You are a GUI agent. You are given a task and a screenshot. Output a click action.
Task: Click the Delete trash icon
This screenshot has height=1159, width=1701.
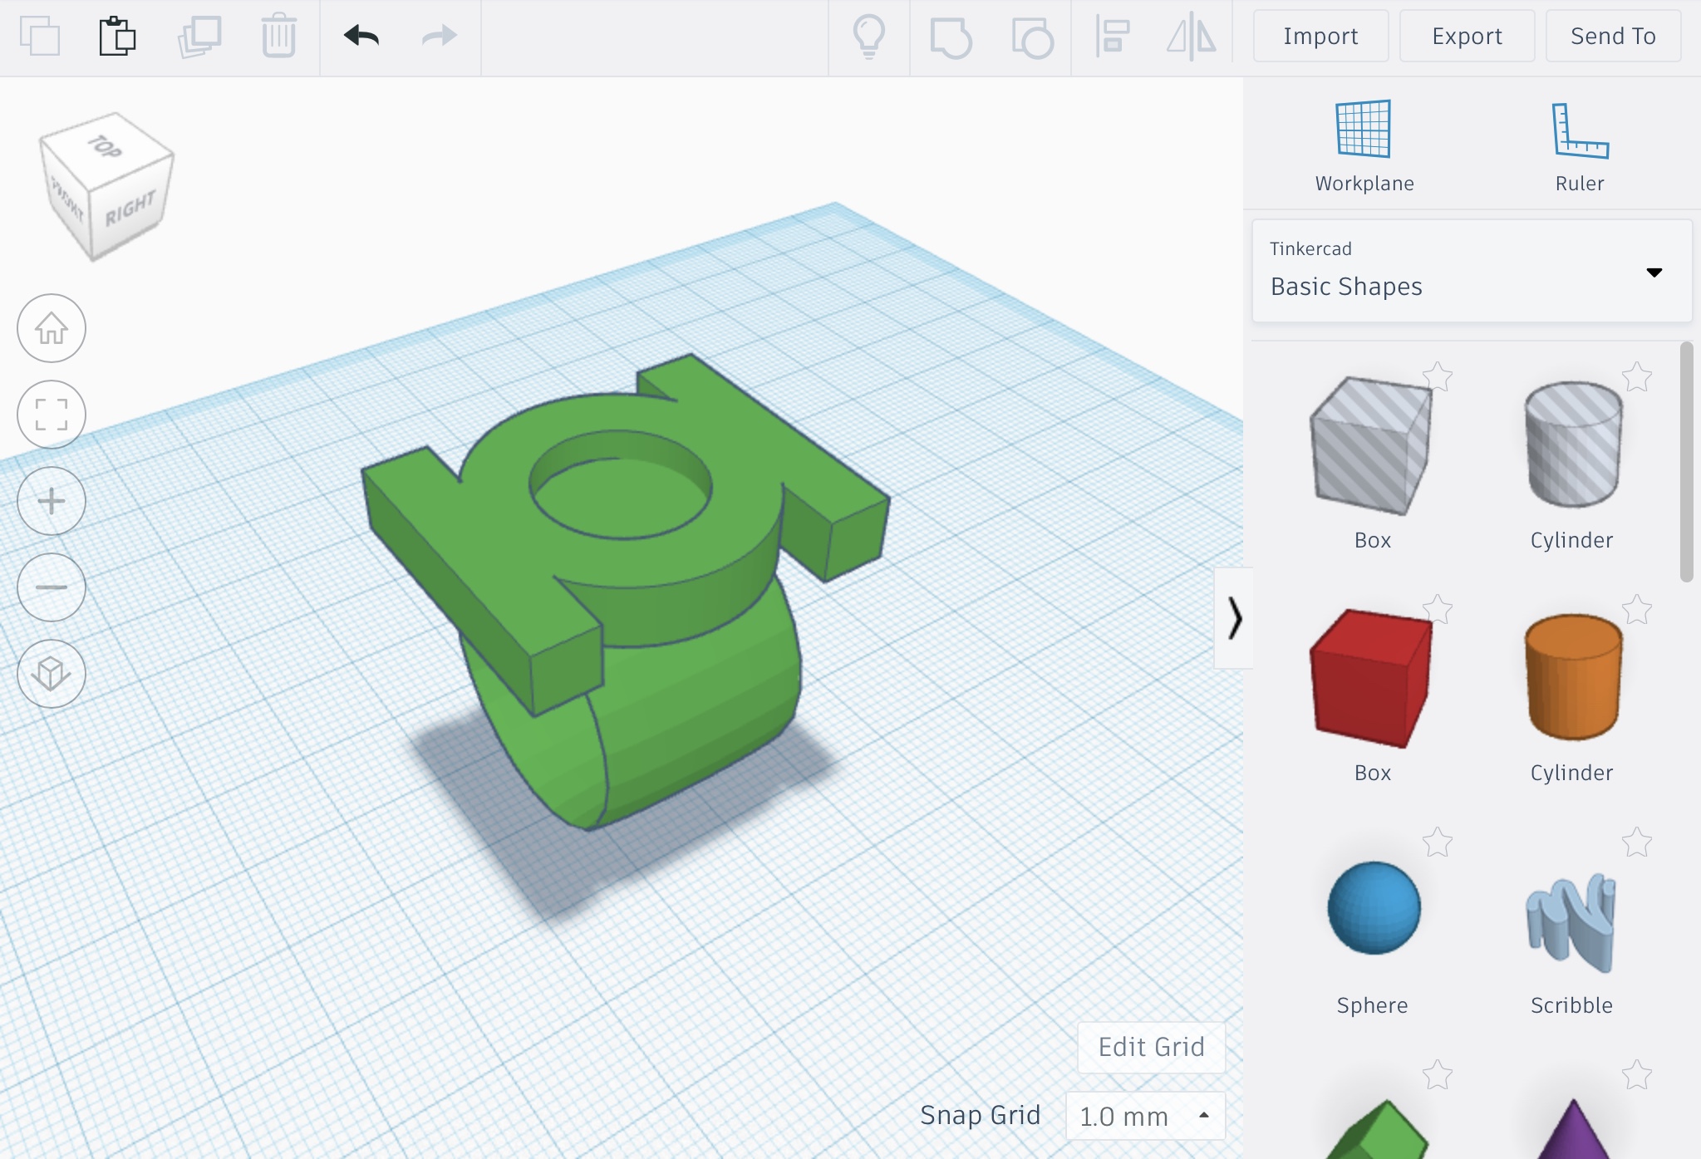tap(278, 37)
